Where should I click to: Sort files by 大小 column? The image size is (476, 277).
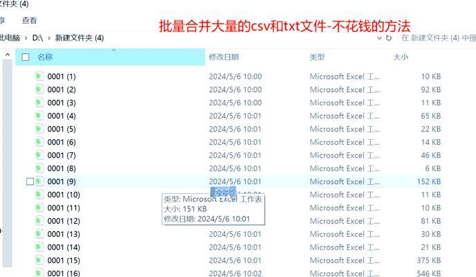point(401,57)
